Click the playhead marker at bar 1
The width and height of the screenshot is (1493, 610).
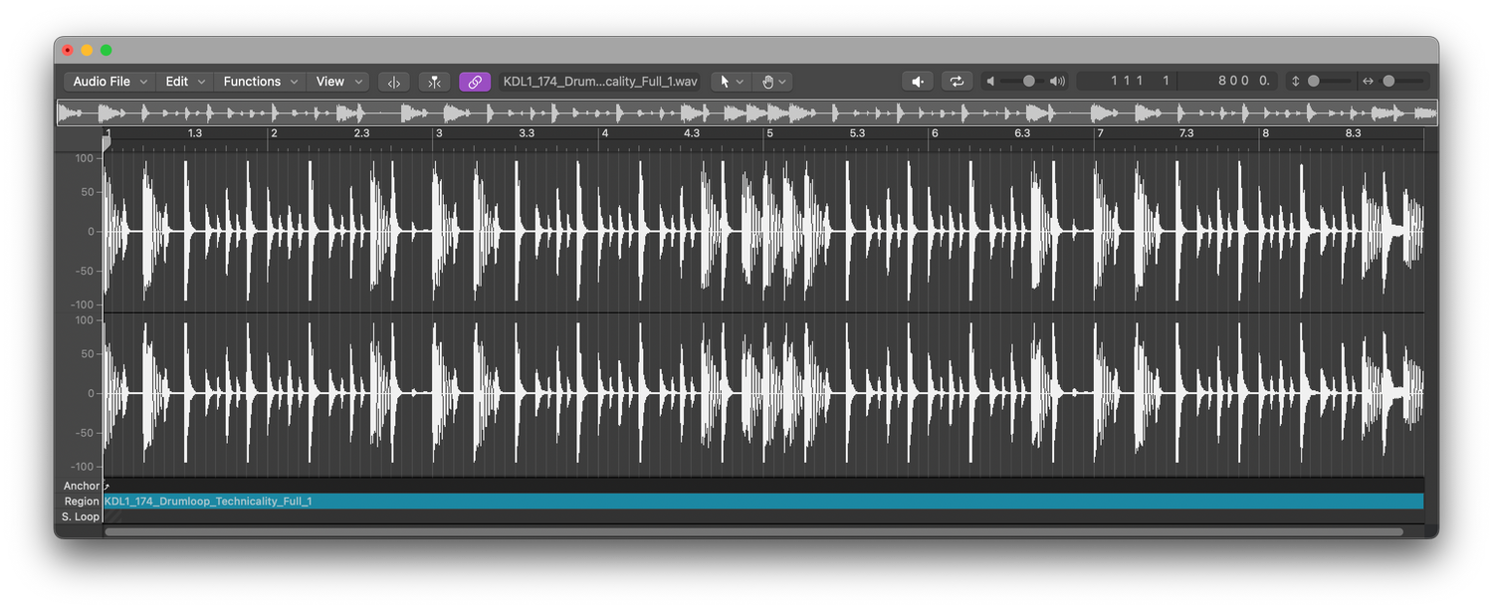[107, 144]
